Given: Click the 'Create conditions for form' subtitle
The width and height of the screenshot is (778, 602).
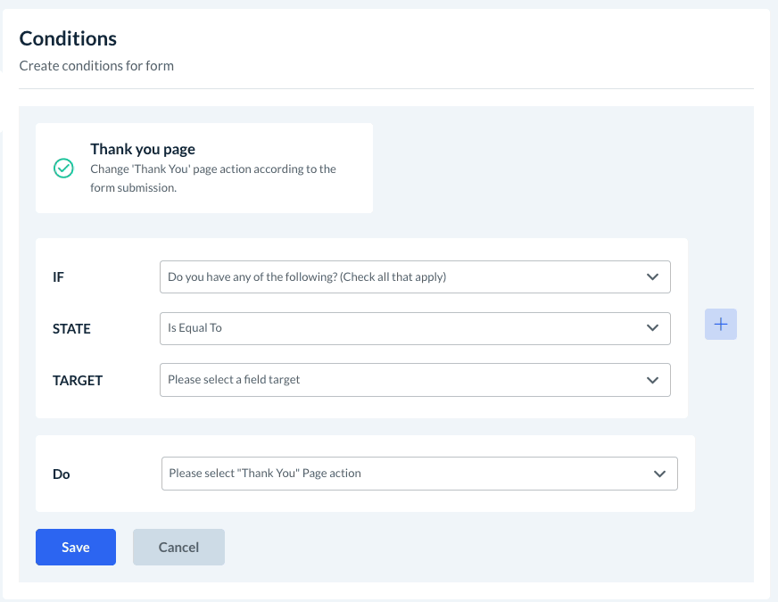Looking at the screenshot, I should [x=96, y=65].
